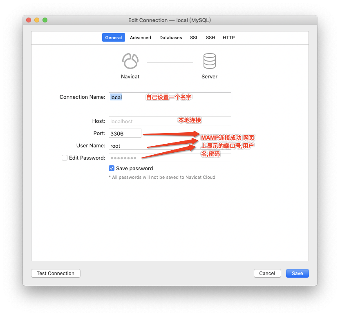Uncheck the Save password checkbox
Viewport: 340px width, 316px height.
pos(112,168)
